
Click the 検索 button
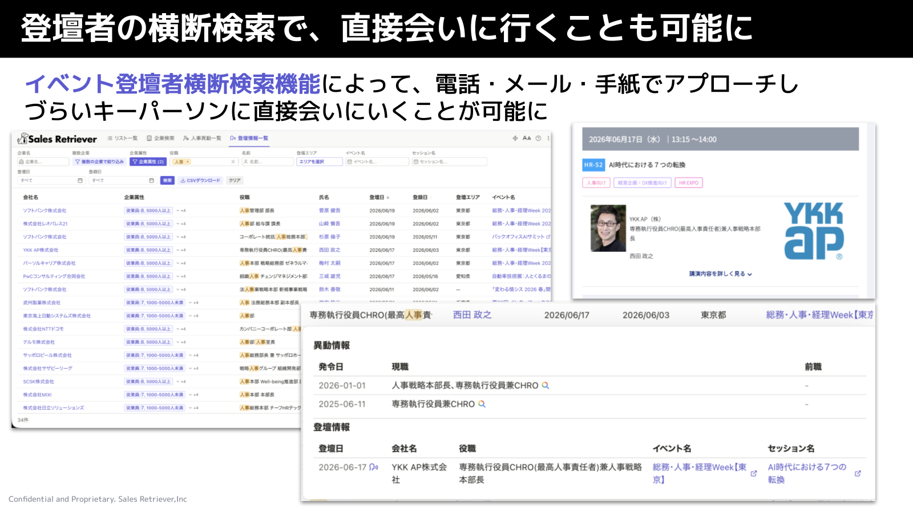167,180
